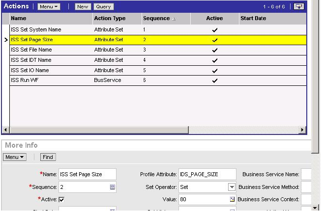Toggle the Active checkbox in More Info

[61, 200]
